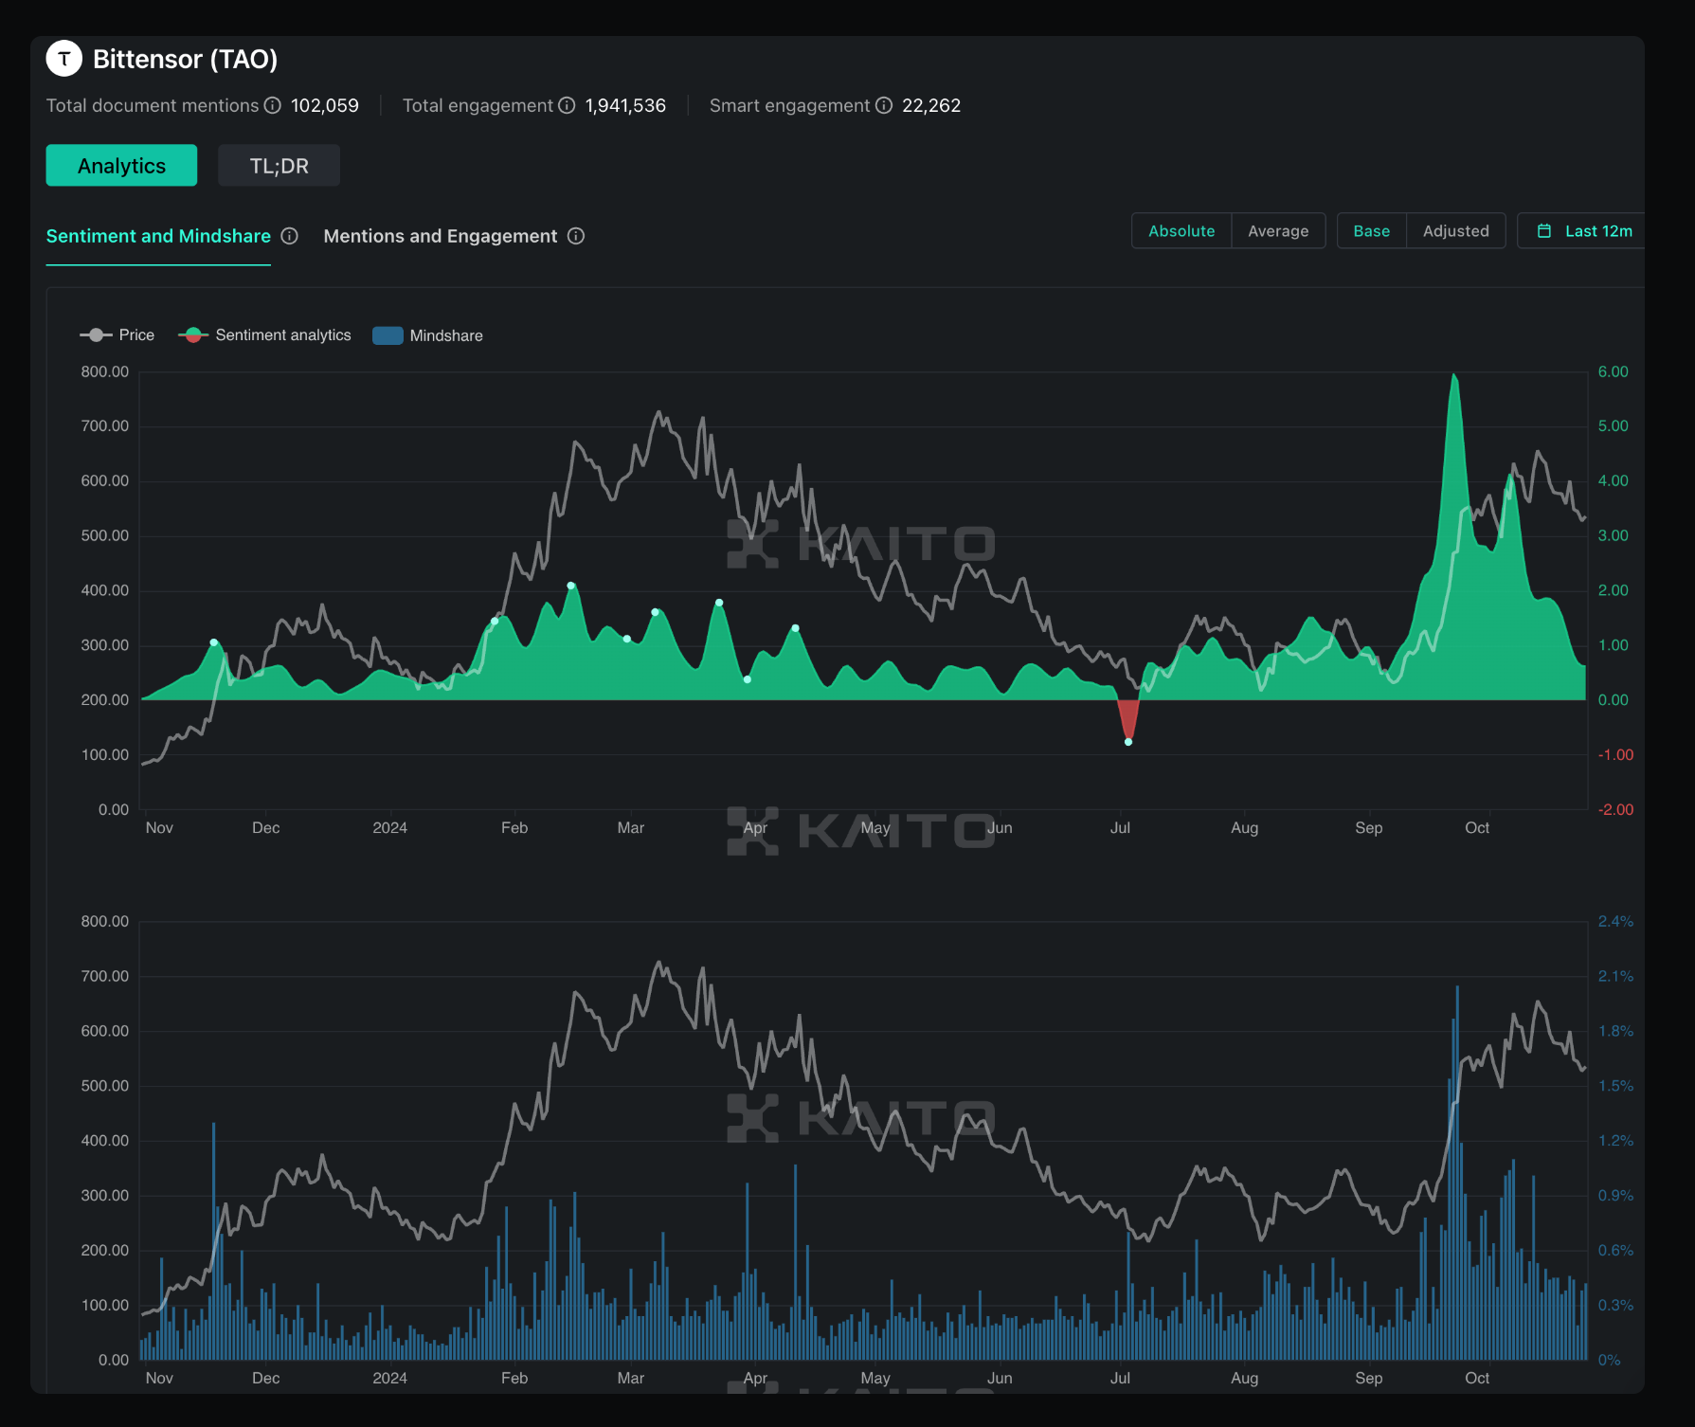Choose the Base data mode

click(1372, 231)
